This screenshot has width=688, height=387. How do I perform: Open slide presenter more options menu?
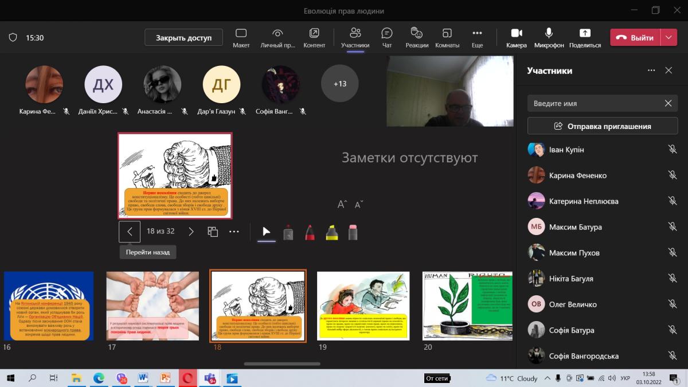tap(234, 232)
